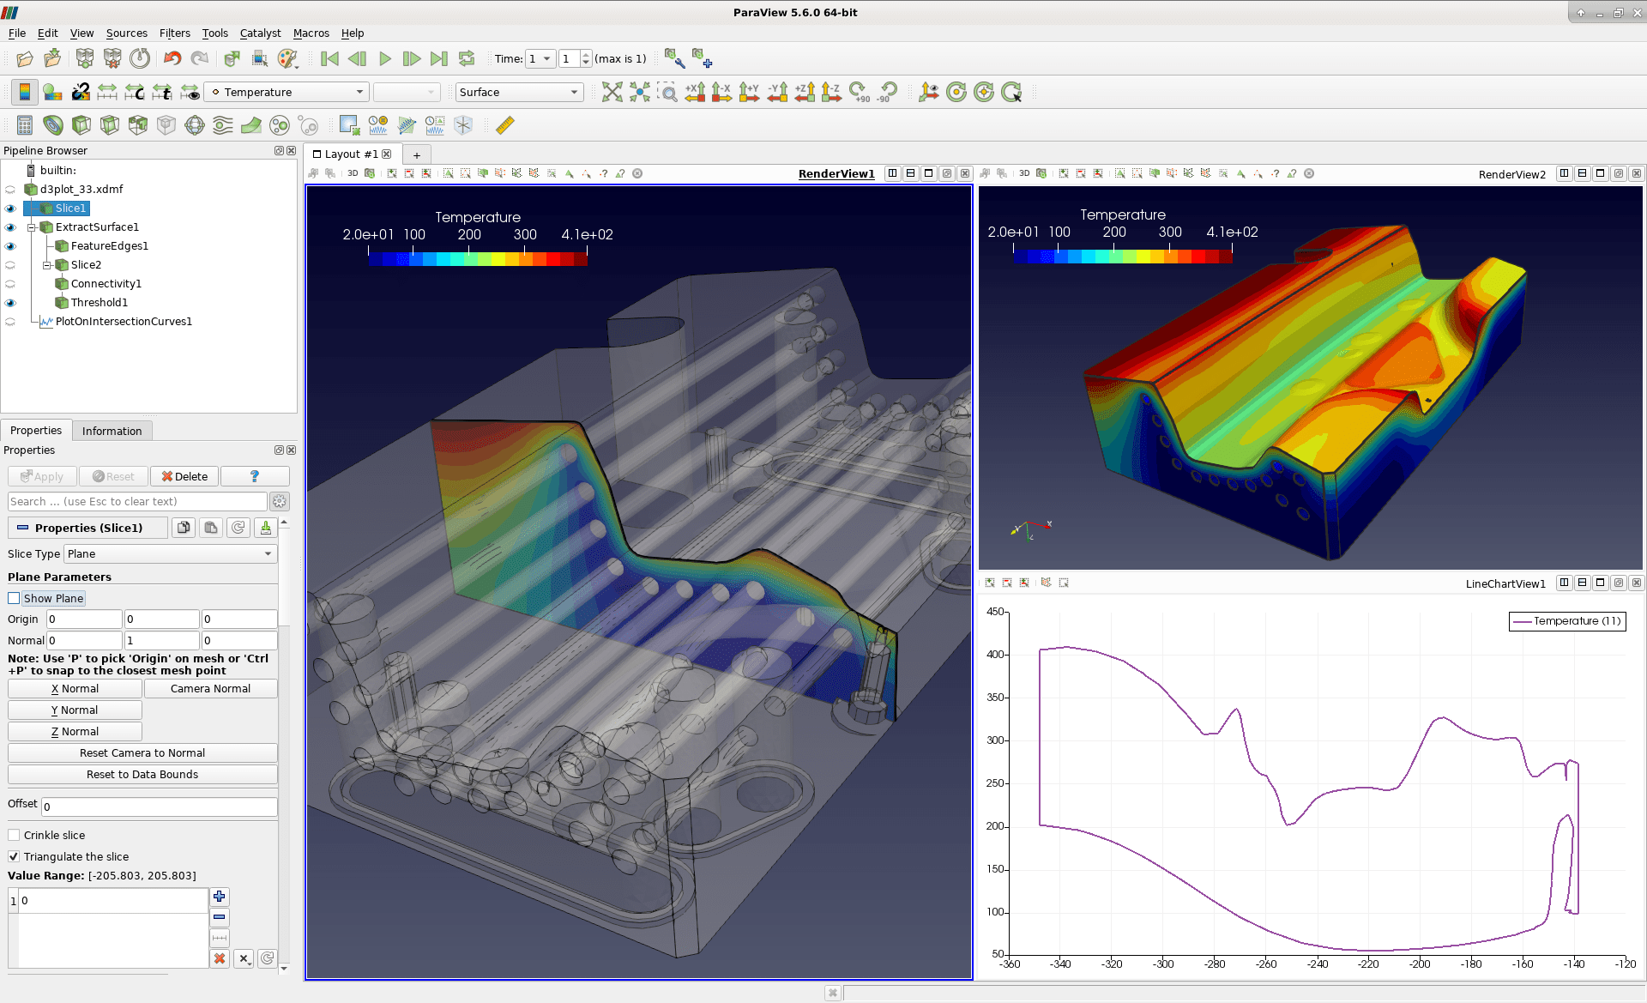Viewport: 1647px width, 1003px height.
Task: Click the Offset input field
Action: 160,807
